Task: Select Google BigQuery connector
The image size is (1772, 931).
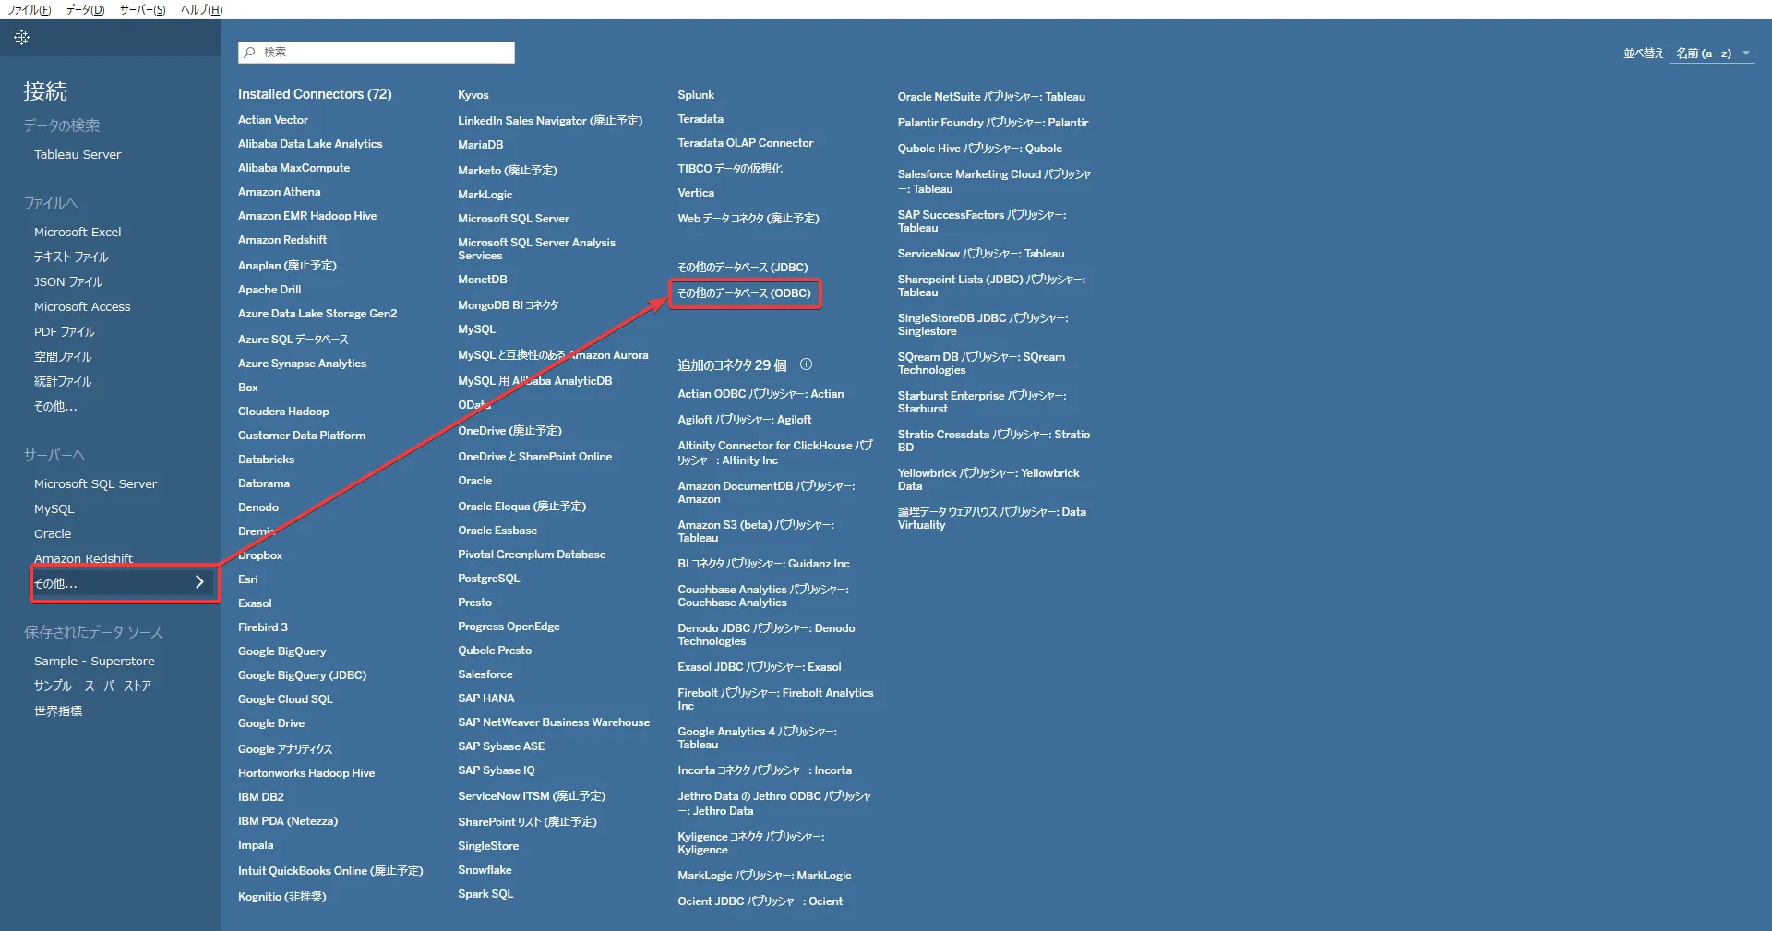Action: point(281,651)
